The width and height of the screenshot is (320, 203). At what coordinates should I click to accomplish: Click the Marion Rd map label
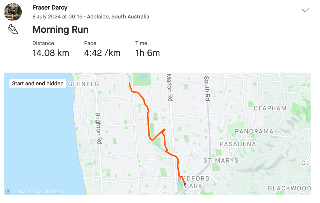(x=170, y=87)
